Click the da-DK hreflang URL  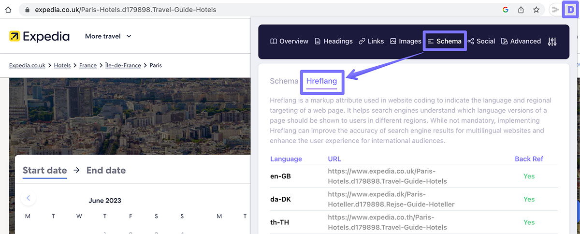click(391, 199)
